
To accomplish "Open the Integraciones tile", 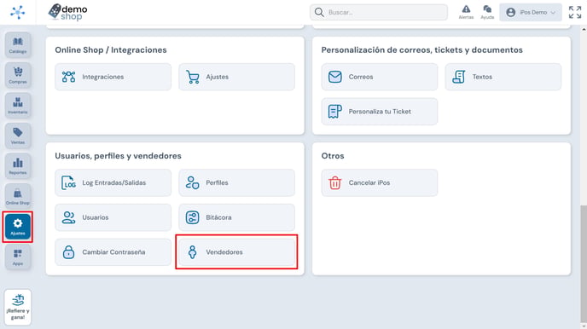I will [x=113, y=77].
